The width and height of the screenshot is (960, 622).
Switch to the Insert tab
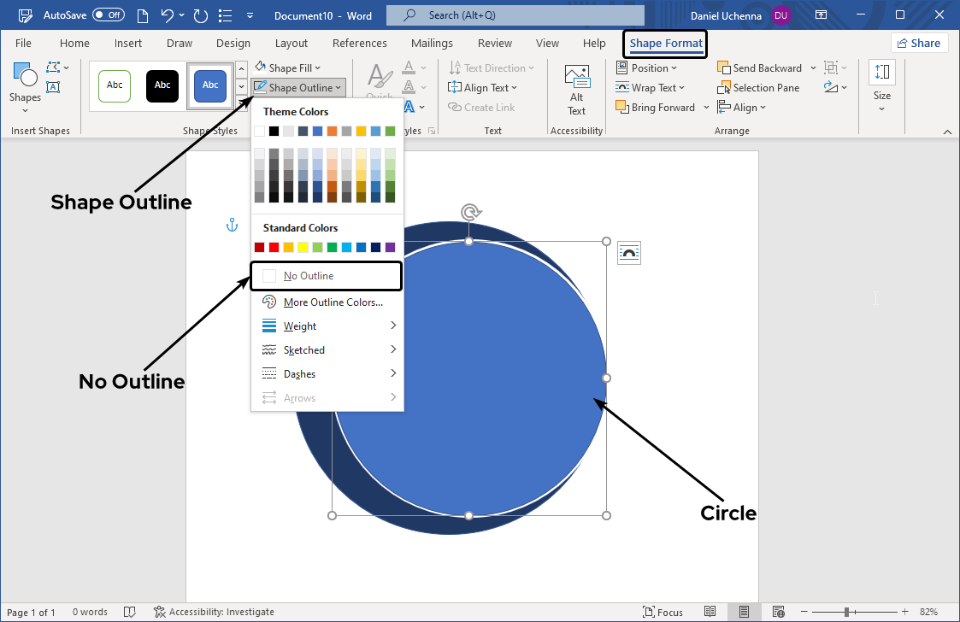coord(128,44)
